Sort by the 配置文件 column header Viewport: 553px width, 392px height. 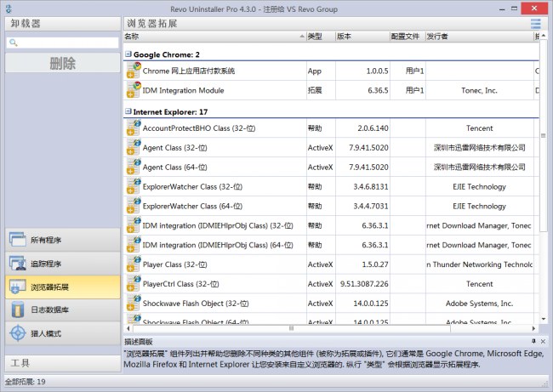[408, 37]
